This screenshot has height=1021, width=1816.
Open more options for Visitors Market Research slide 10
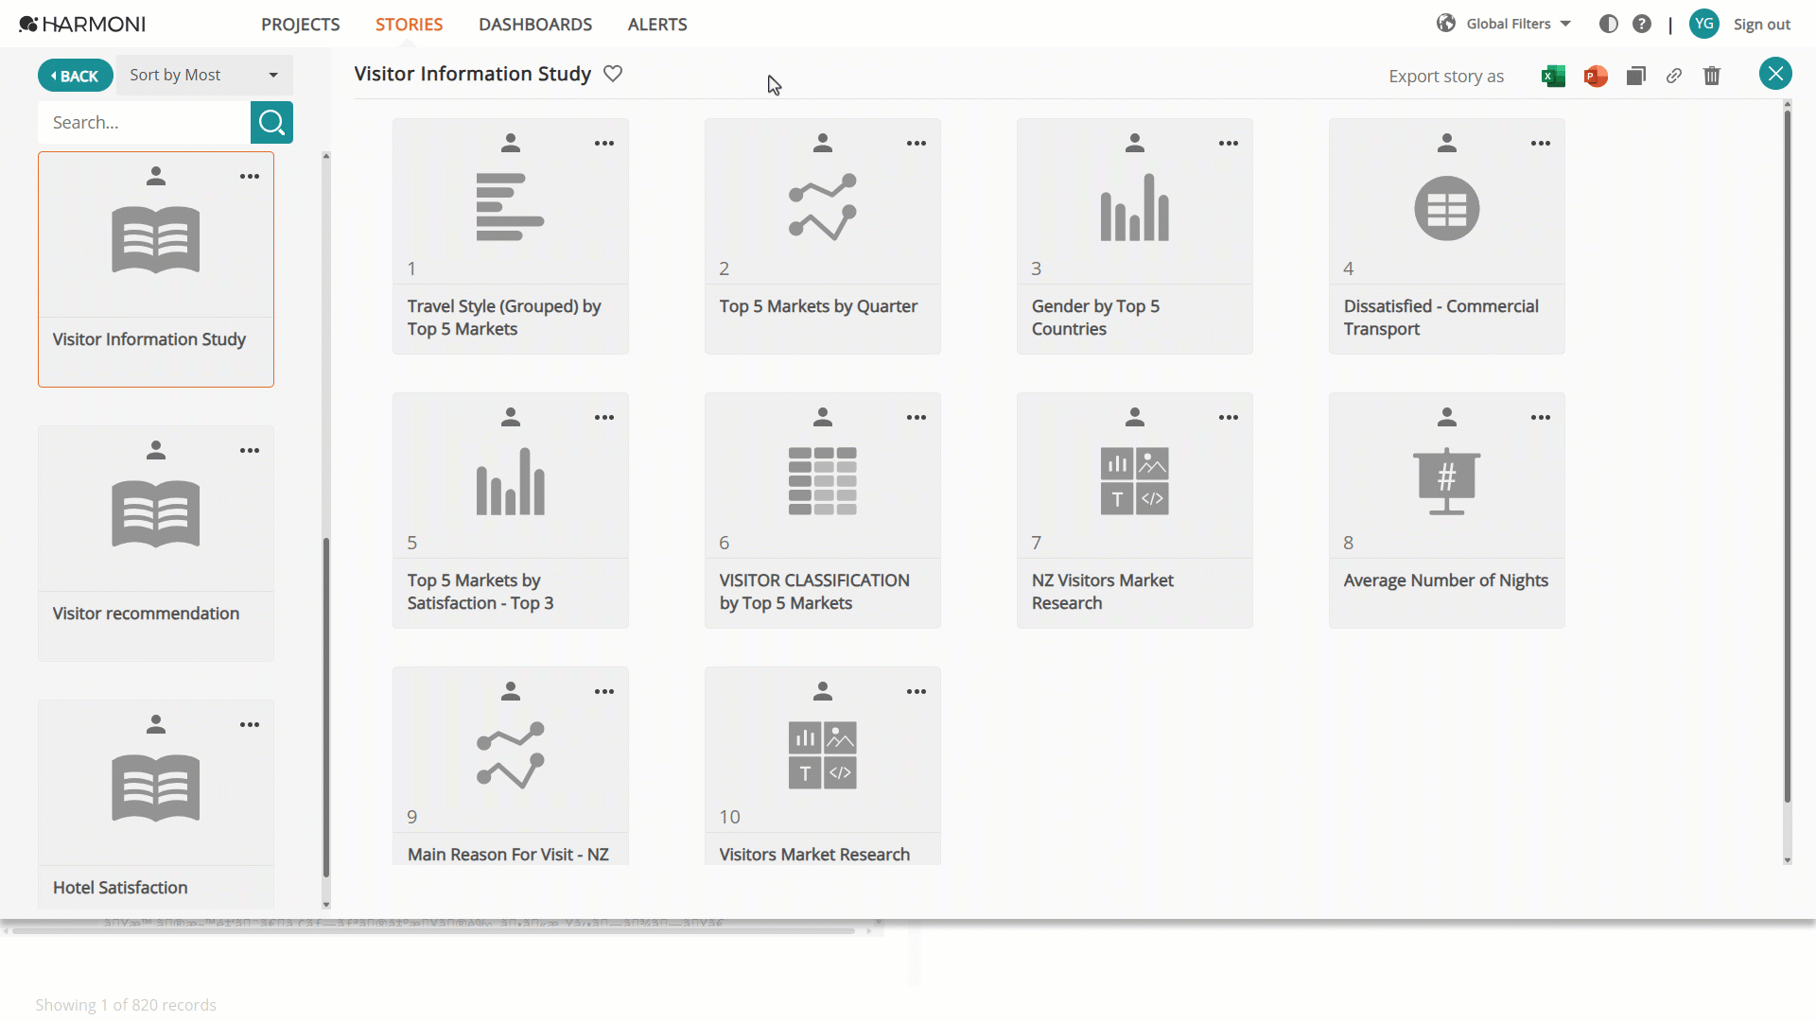(x=917, y=692)
